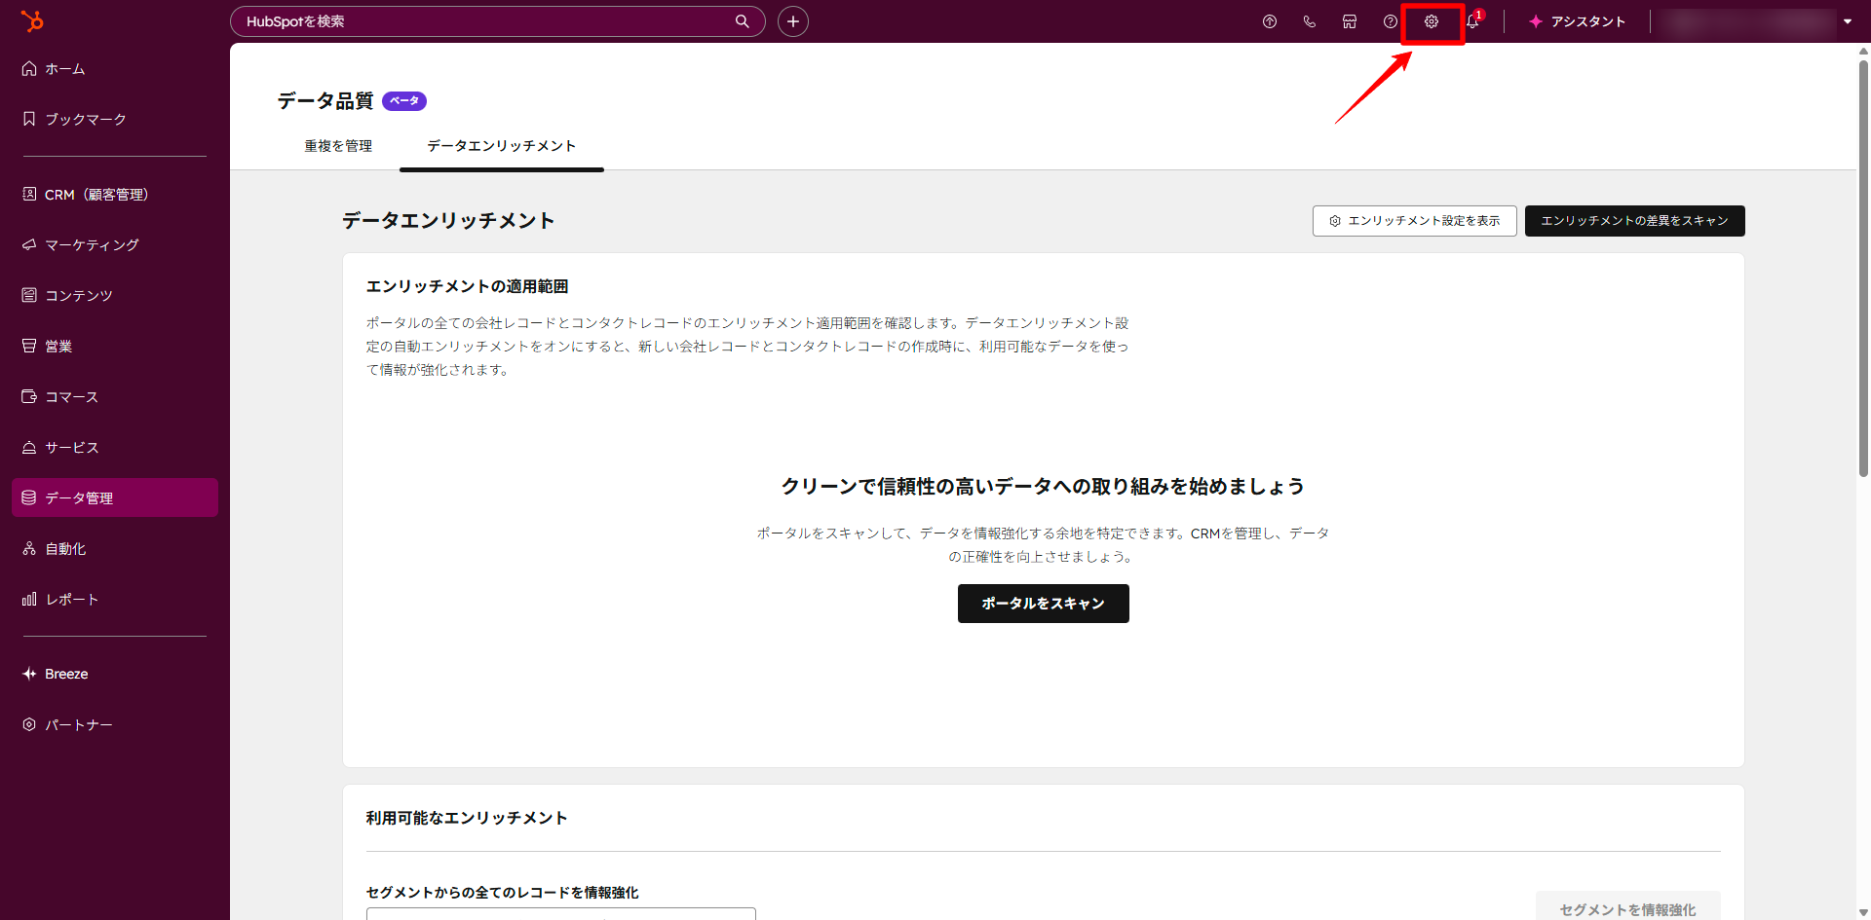Viewport: 1871px width, 920px height.
Task: Open the HubSpot marketplace icon
Action: 1349,21
